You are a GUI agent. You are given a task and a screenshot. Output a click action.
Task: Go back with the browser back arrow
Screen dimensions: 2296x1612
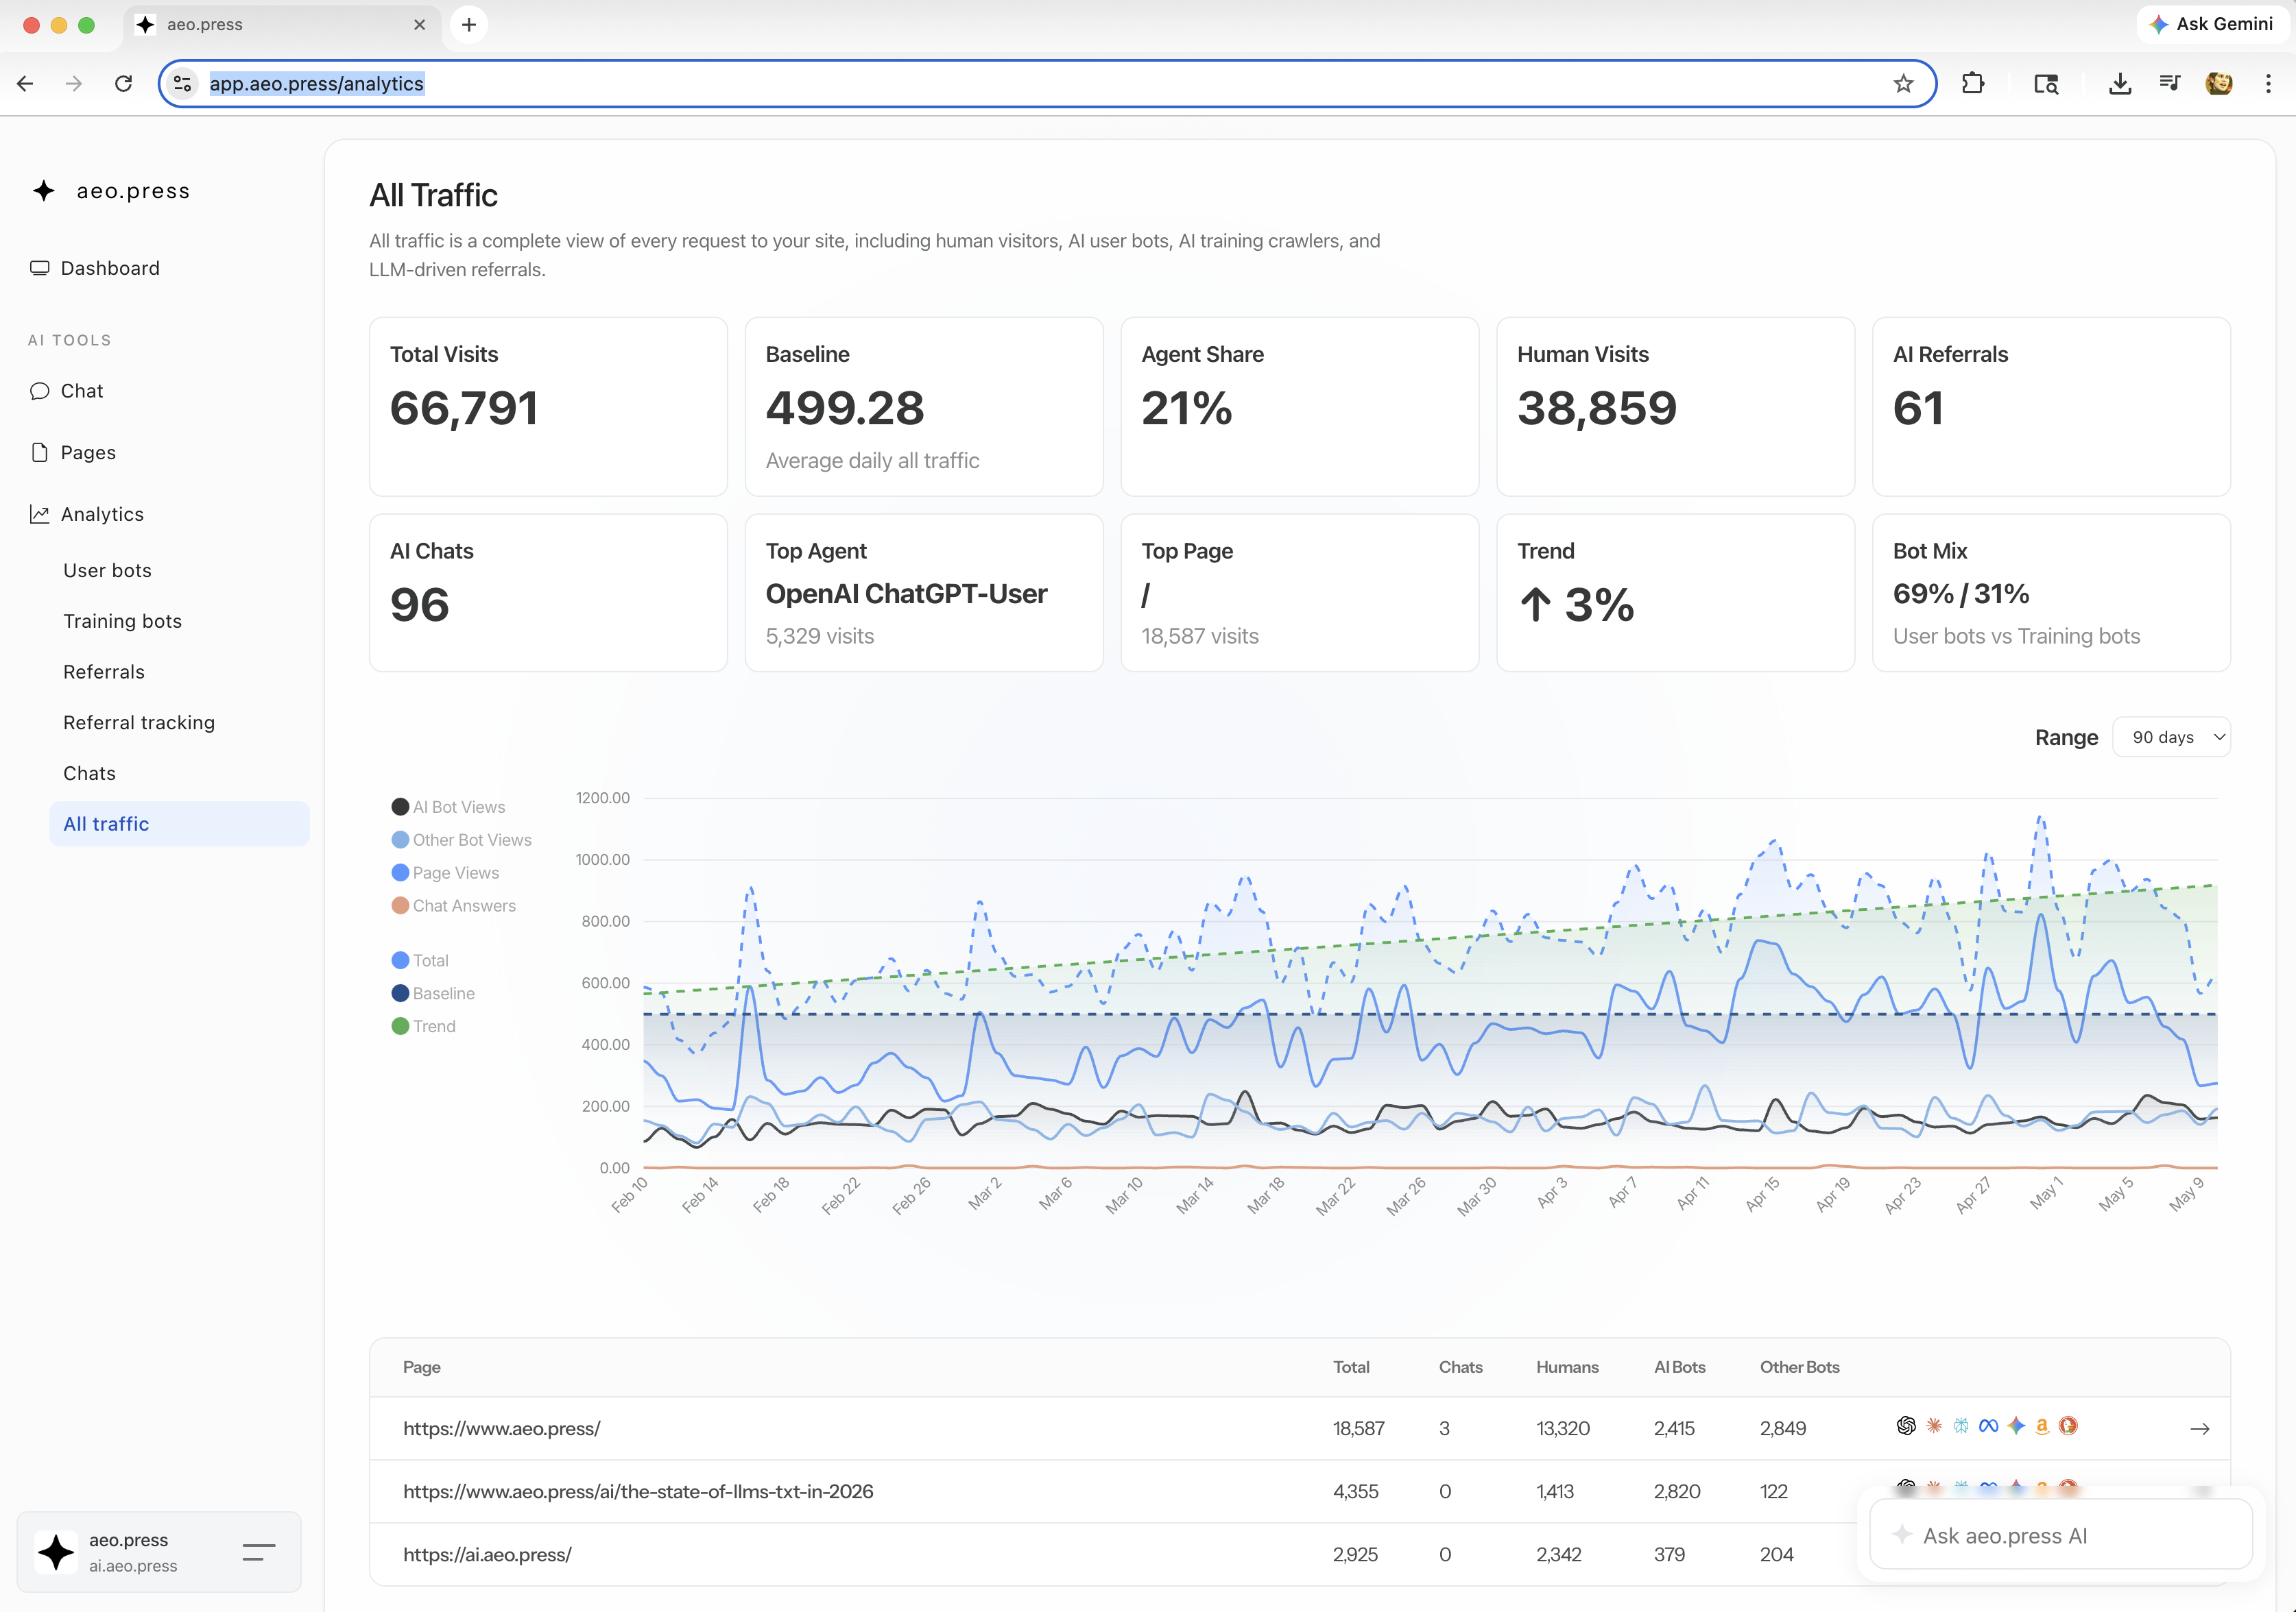click(x=26, y=84)
